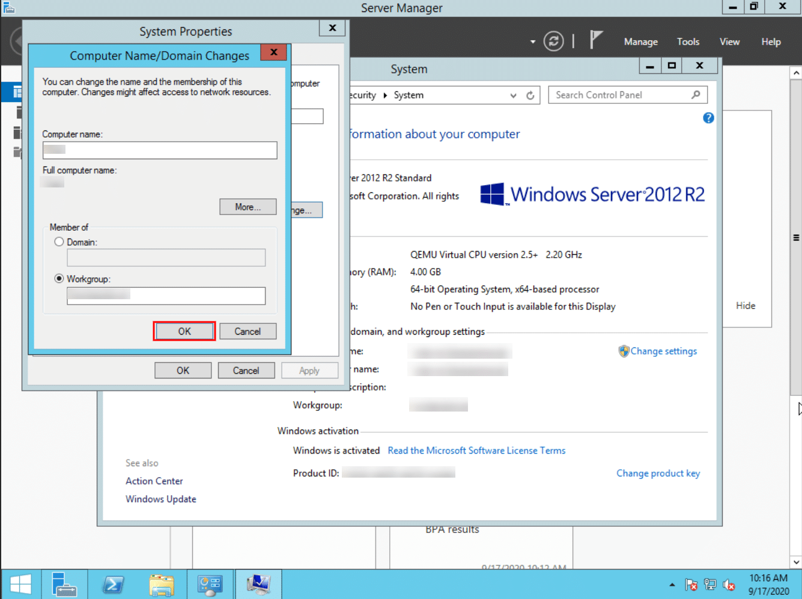Expand the System breadcrumb arrow

tap(385, 95)
